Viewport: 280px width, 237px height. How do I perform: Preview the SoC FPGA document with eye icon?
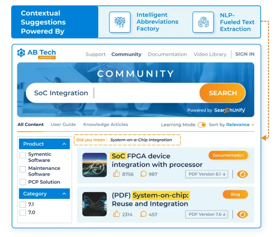click(242, 174)
